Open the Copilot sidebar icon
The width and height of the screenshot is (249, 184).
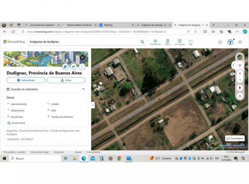click(x=245, y=31)
